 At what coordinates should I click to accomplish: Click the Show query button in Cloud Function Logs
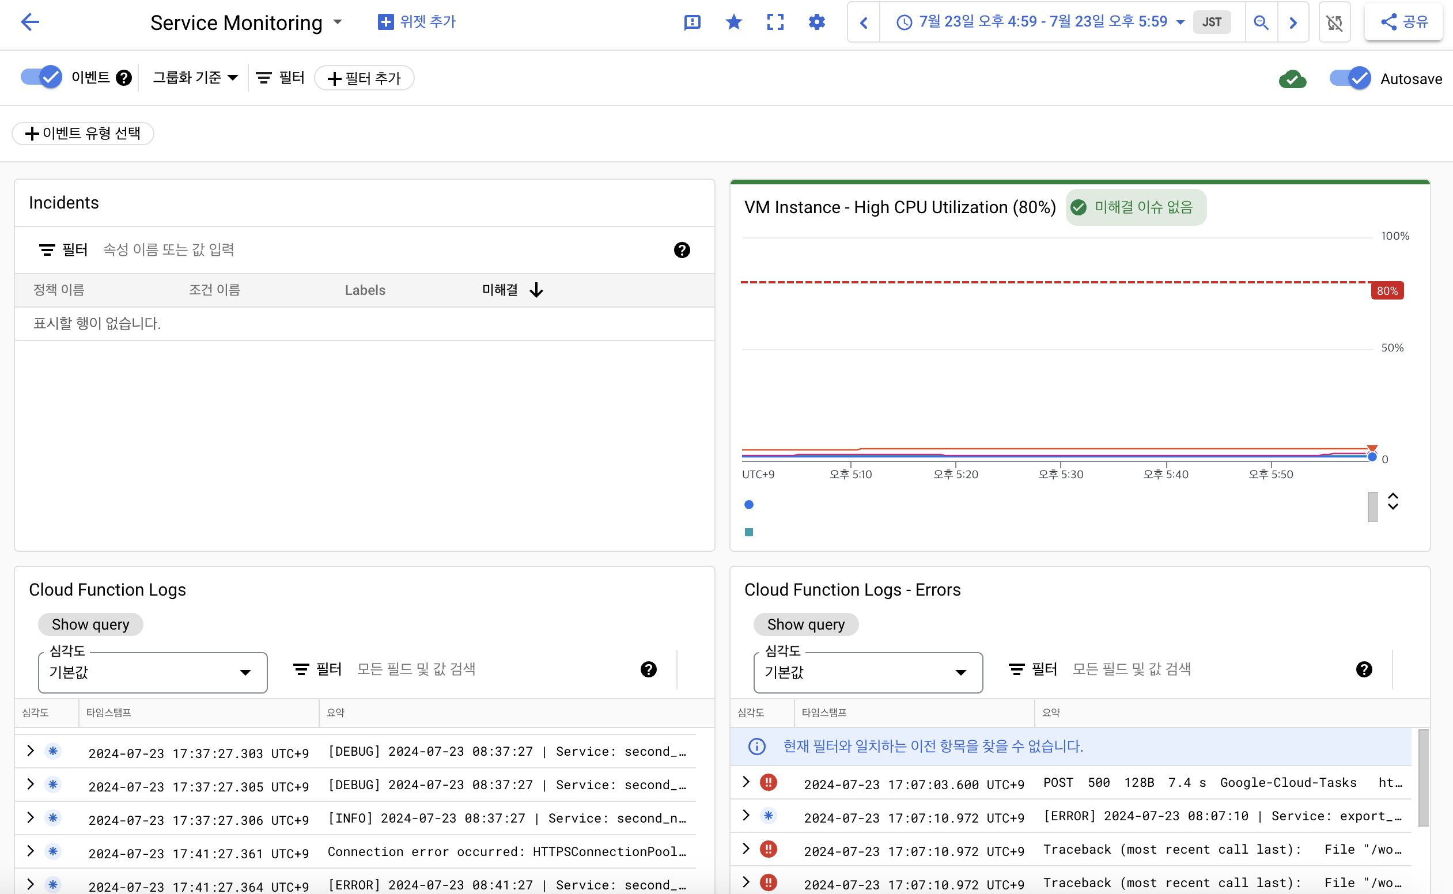pyautogui.click(x=90, y=624)
